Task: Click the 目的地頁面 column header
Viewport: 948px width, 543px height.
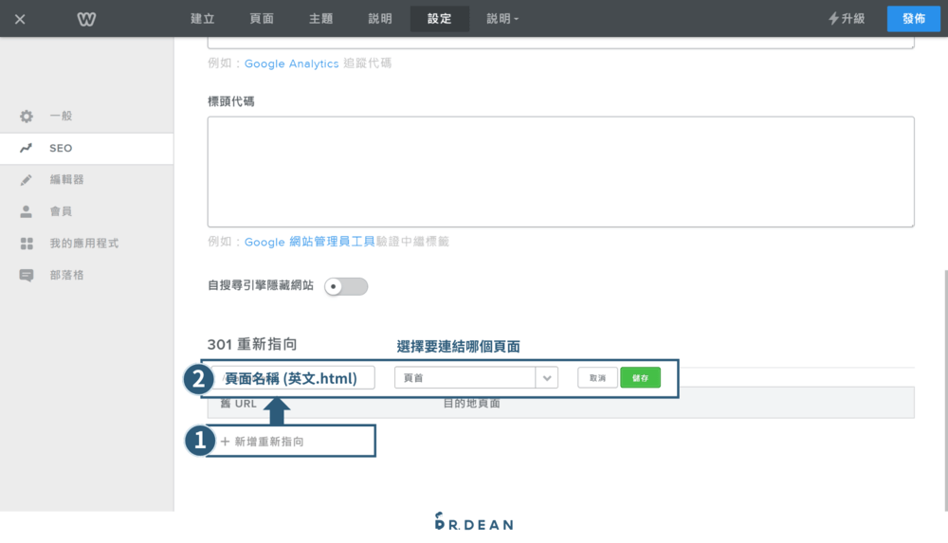Action: (x=471, y=404)
